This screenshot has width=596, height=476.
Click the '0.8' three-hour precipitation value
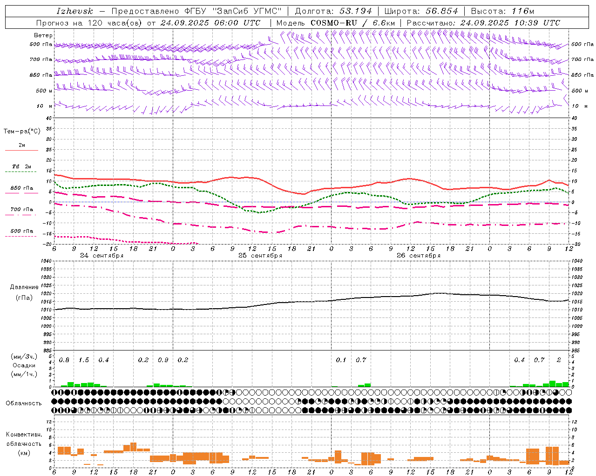(x=64, y=360)
